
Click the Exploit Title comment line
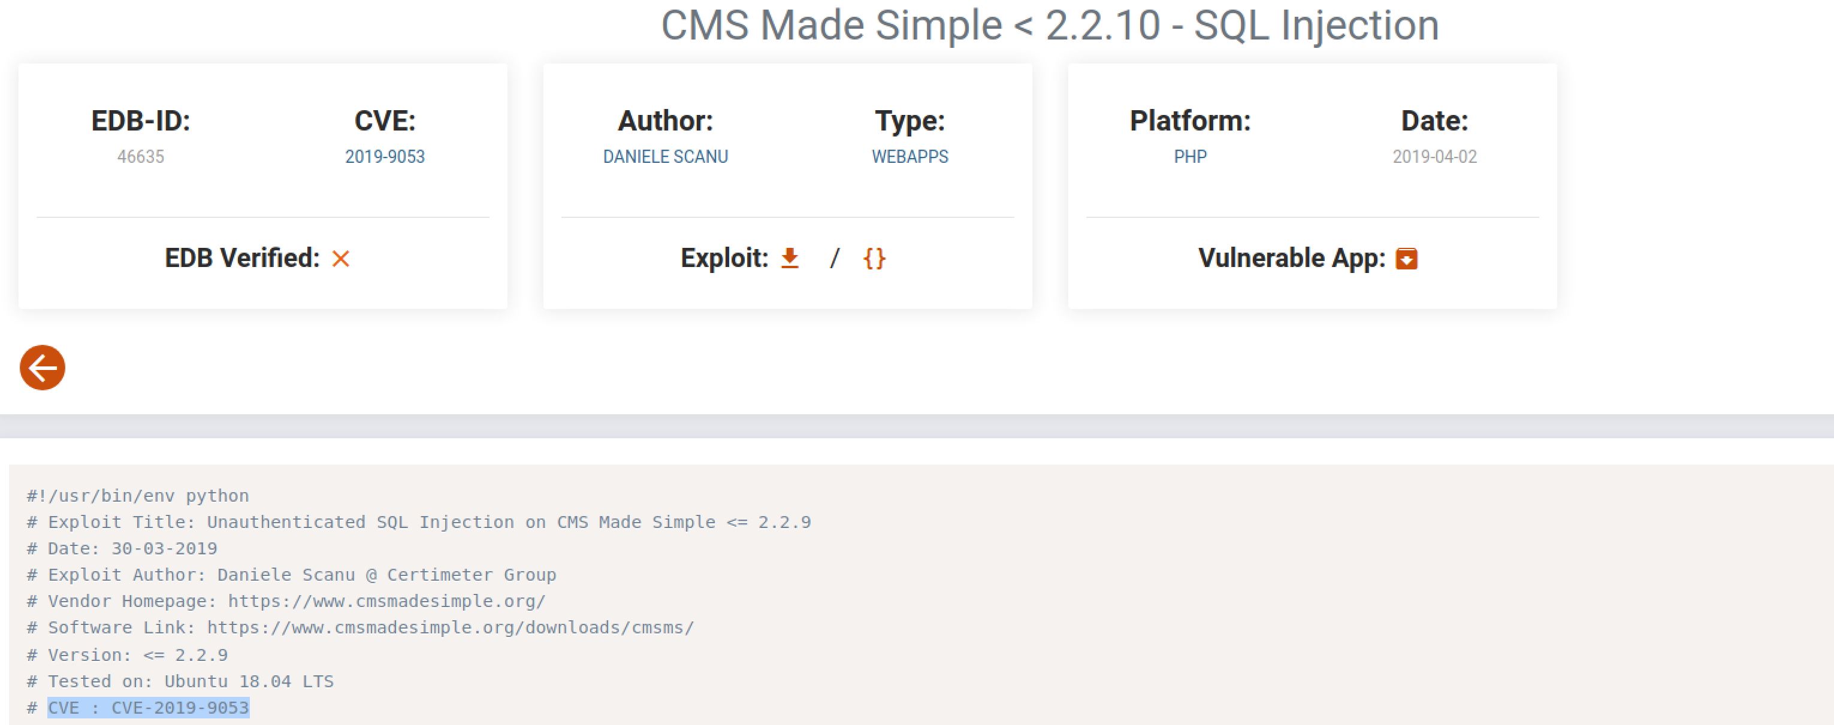tap(419, 522)
